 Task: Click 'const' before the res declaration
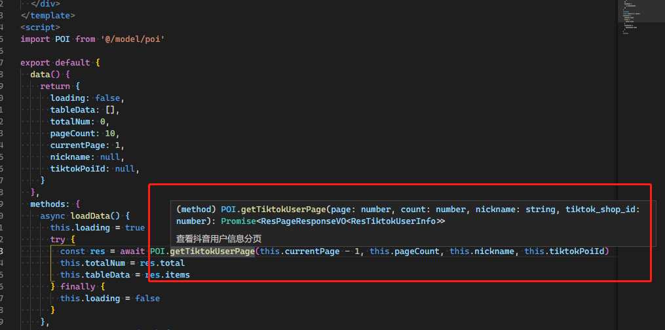(x=73, y=251)
